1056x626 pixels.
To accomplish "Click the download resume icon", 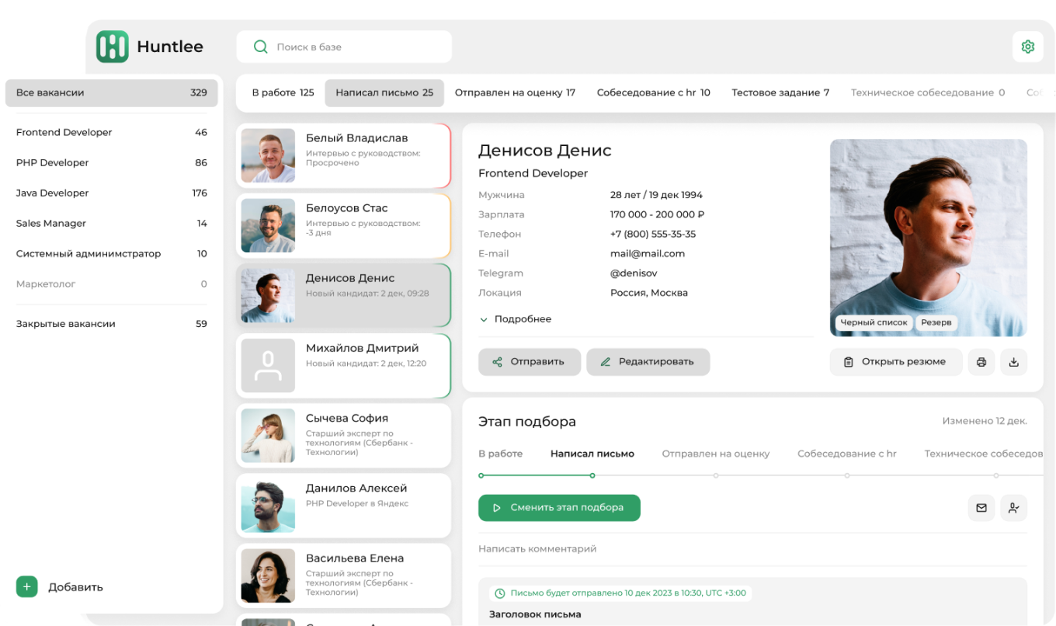I will click(x=1013, y=362).
